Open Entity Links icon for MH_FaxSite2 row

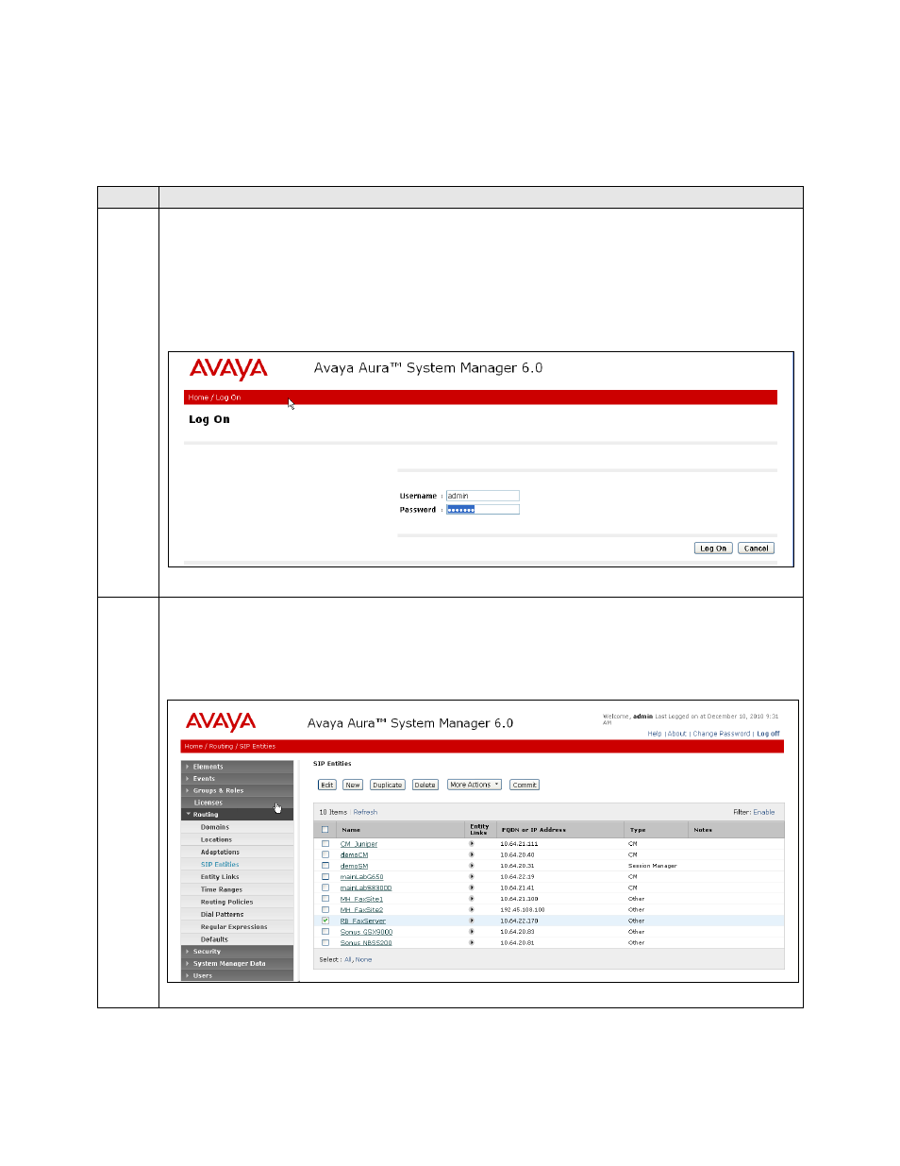point(472,909)
